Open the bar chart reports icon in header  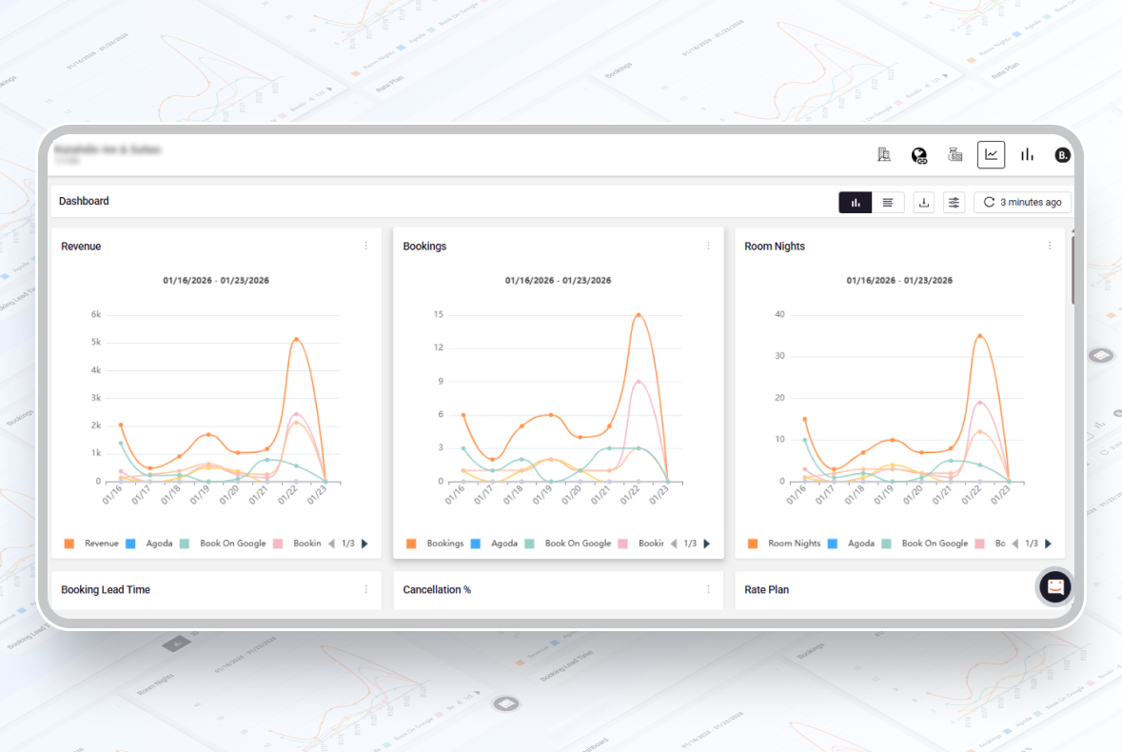click(x=1028, y=154)
